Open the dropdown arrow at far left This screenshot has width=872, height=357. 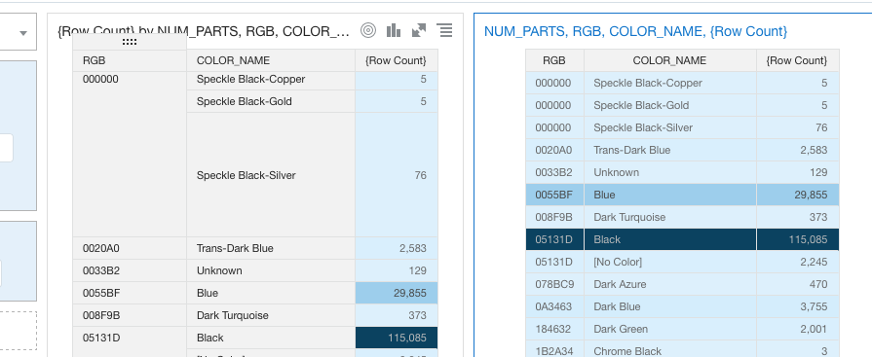(23, 33)
